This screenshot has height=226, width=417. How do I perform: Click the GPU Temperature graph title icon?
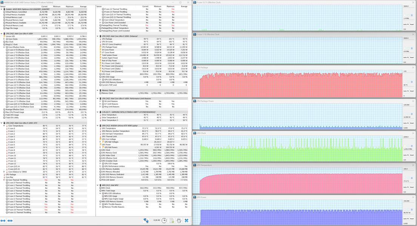195,165
